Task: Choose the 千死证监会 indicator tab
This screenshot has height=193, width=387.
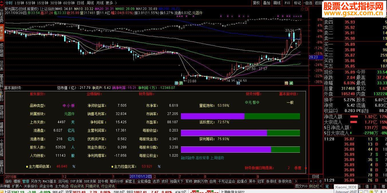Action: pos(226,181)
